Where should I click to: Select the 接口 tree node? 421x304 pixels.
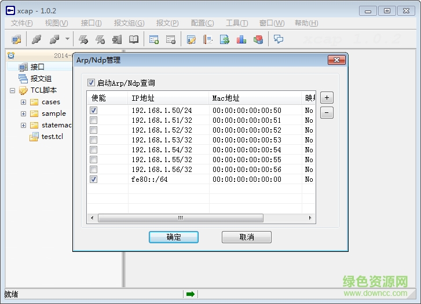37,67
